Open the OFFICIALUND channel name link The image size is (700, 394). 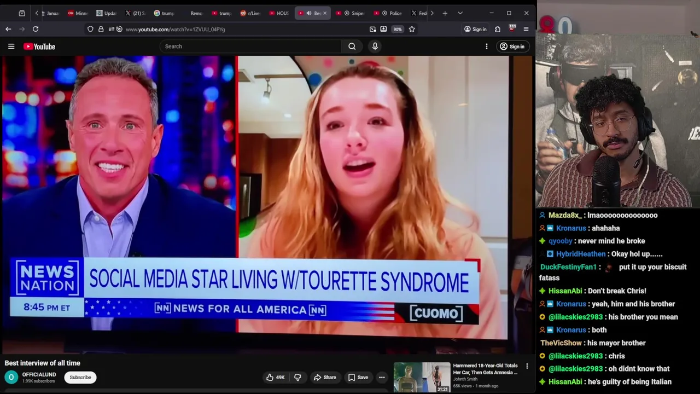tap(39, 374)
